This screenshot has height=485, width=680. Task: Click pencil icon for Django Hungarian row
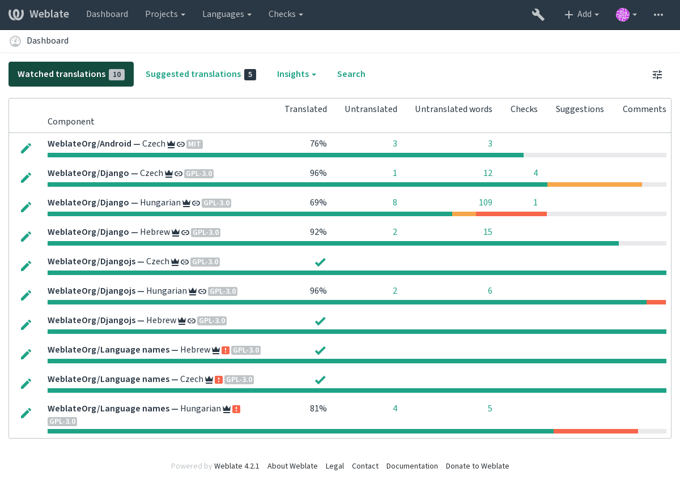(x=26, y=207)
